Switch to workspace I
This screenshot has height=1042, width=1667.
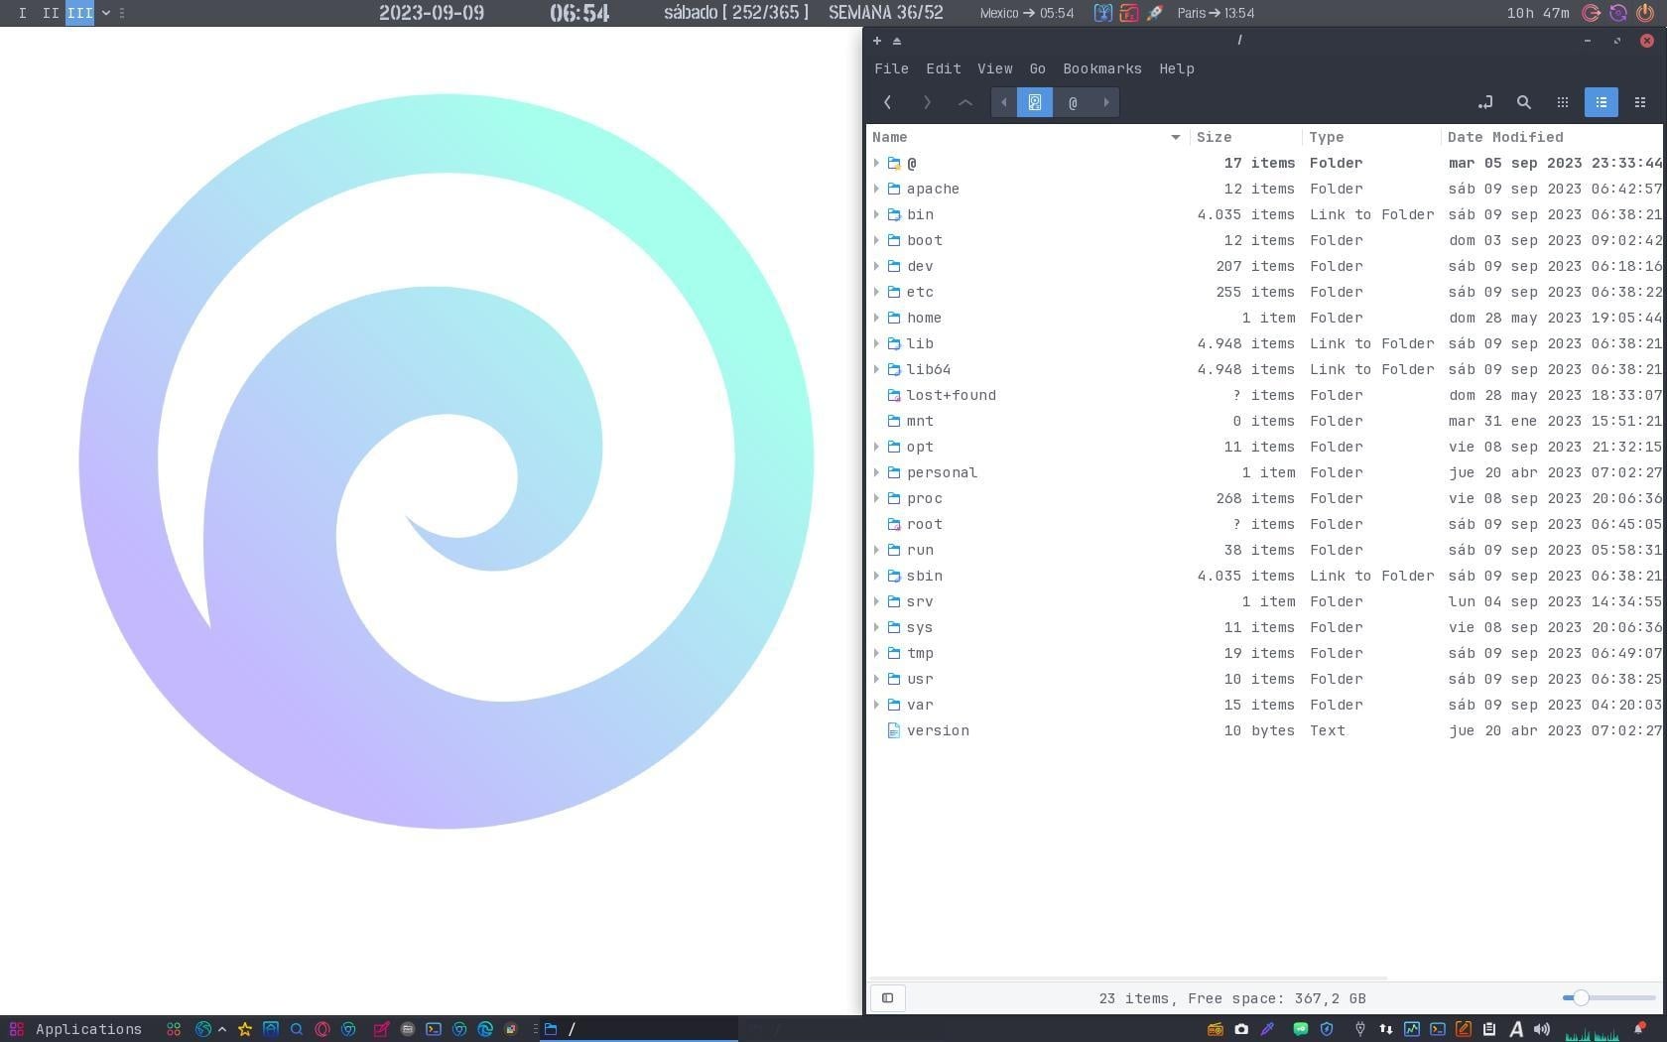23,13
